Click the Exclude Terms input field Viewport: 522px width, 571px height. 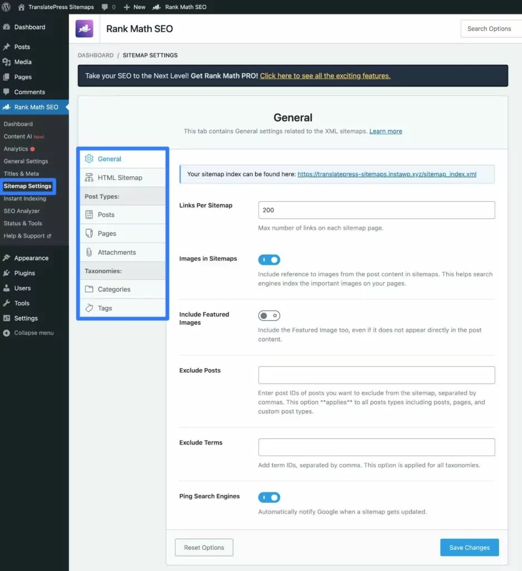tap(377, 447)
